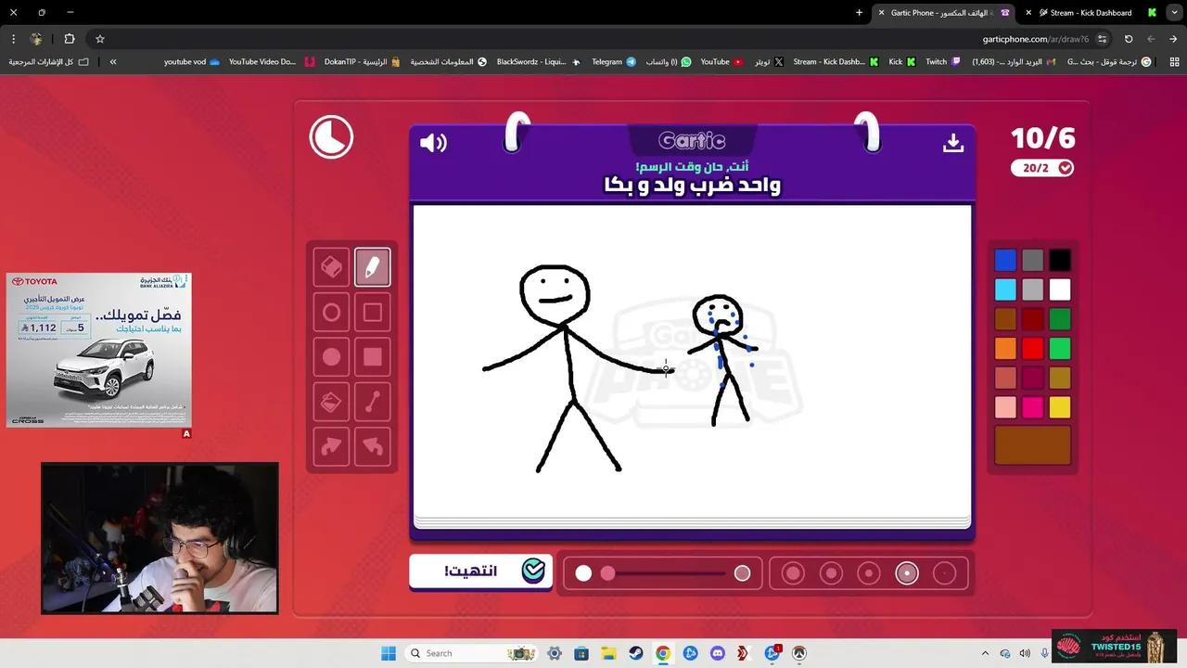Choose the hollow square shape tool
Image resolution: width=1187 pixels, height=668 pixels.
[372, 313]
